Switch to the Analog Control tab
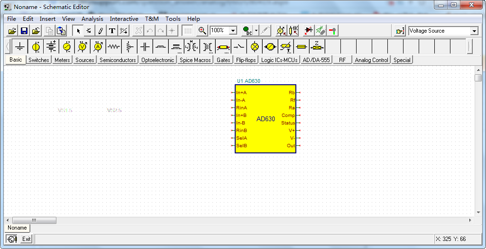The height and width of the screenshot is (249, 486). (x=371, y=60)
